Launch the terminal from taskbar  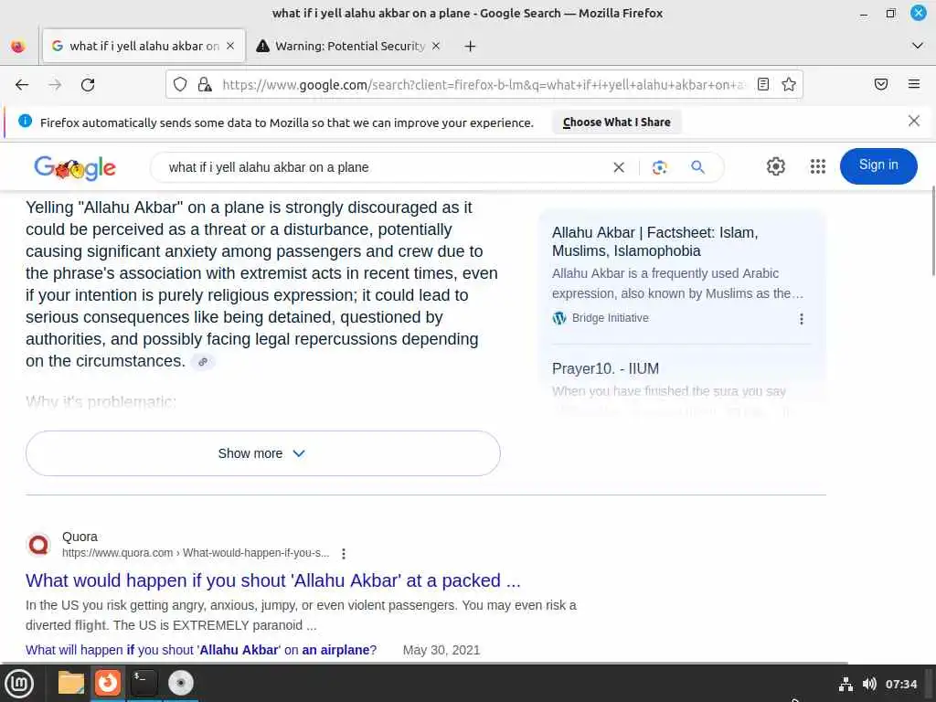(x=144, y=683)
